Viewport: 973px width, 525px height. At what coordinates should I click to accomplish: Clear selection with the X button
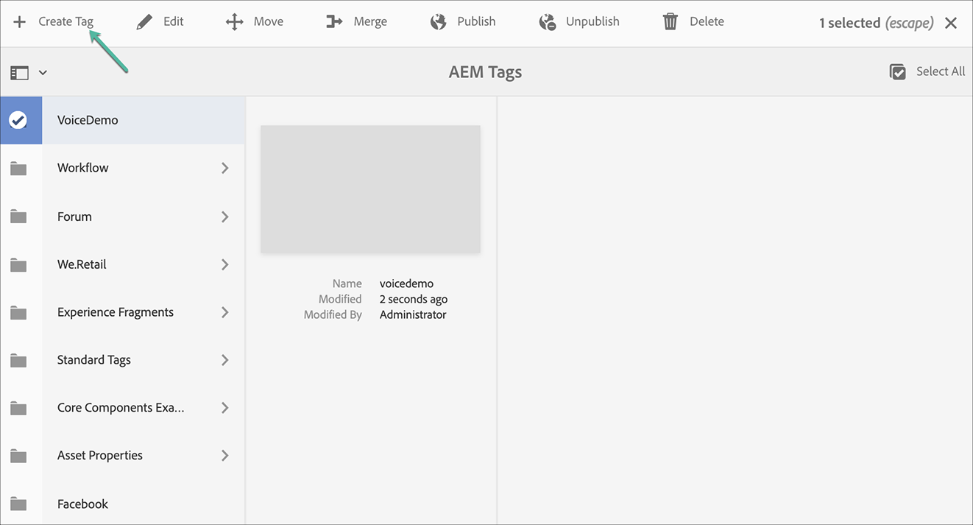coord(951,23)
